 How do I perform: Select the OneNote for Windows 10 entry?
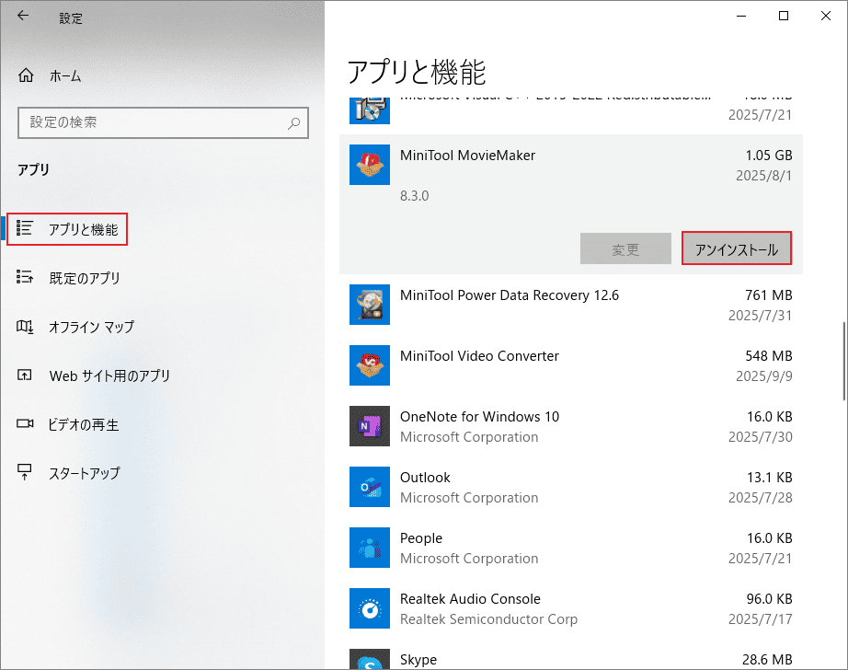click(x=571, y=426)
